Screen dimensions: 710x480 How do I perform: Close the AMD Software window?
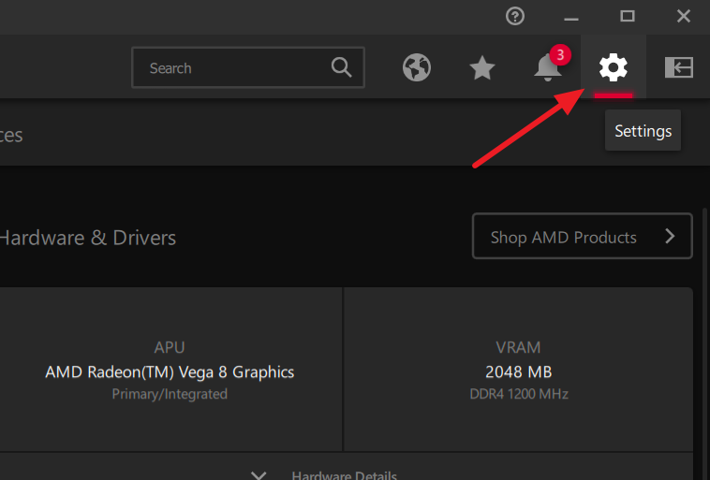(x=683, y=16)
